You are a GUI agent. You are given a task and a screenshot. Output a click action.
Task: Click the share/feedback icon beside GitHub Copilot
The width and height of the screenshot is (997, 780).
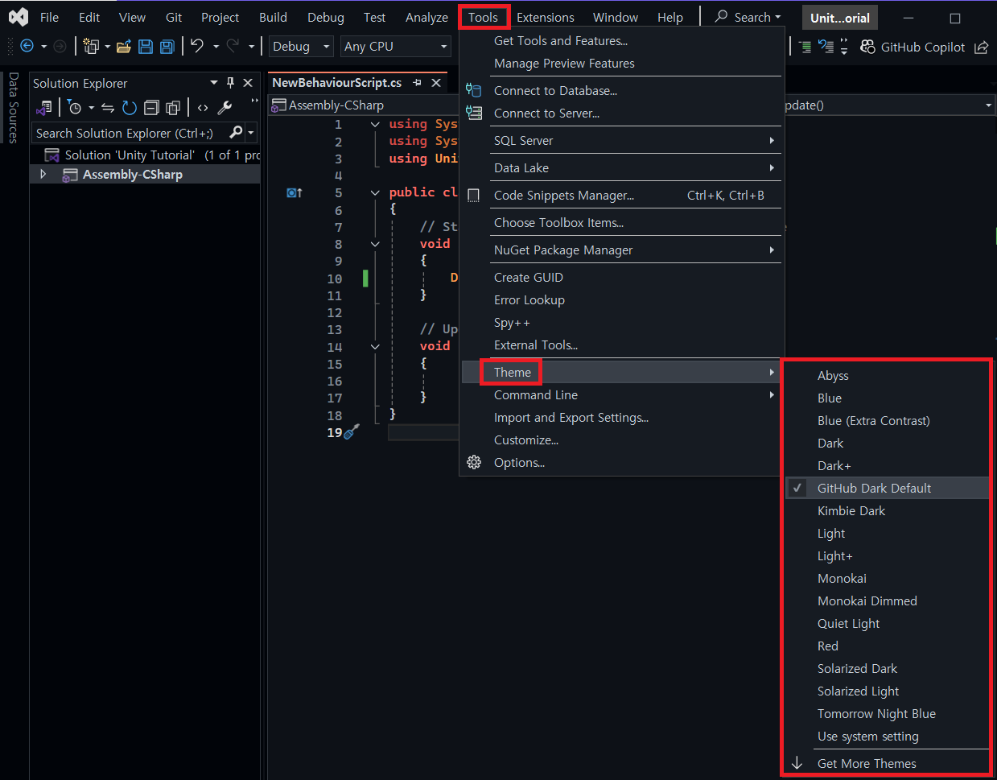pos(982,47)
